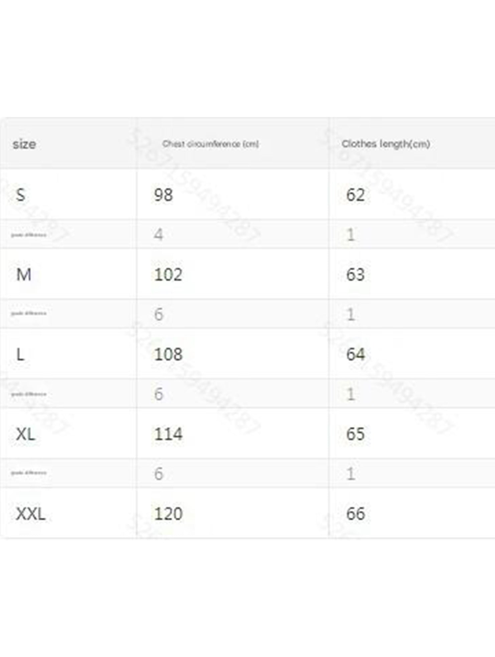Screen dimensions: 495x657
Task: Select clothes length value 63
Action: (x=355, y=274)
